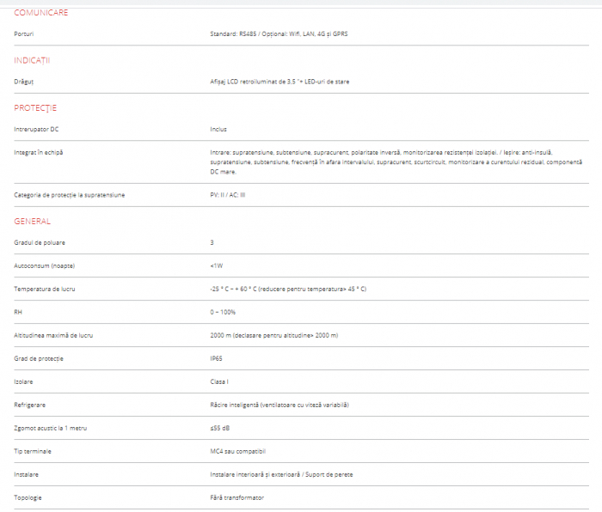Select the Intrerupator DC label
This screenshot has width=602, height=512.
pyautogui.click(x=37, y=129)
